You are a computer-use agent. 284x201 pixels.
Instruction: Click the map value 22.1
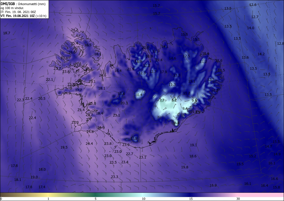[49, 80]
